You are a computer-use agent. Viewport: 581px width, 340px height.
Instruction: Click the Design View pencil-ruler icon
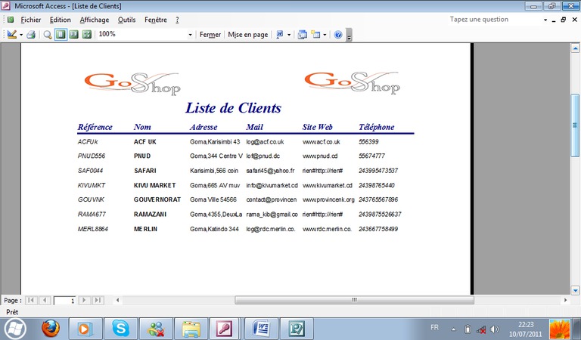pyautogui.click(x=11, y=35)
